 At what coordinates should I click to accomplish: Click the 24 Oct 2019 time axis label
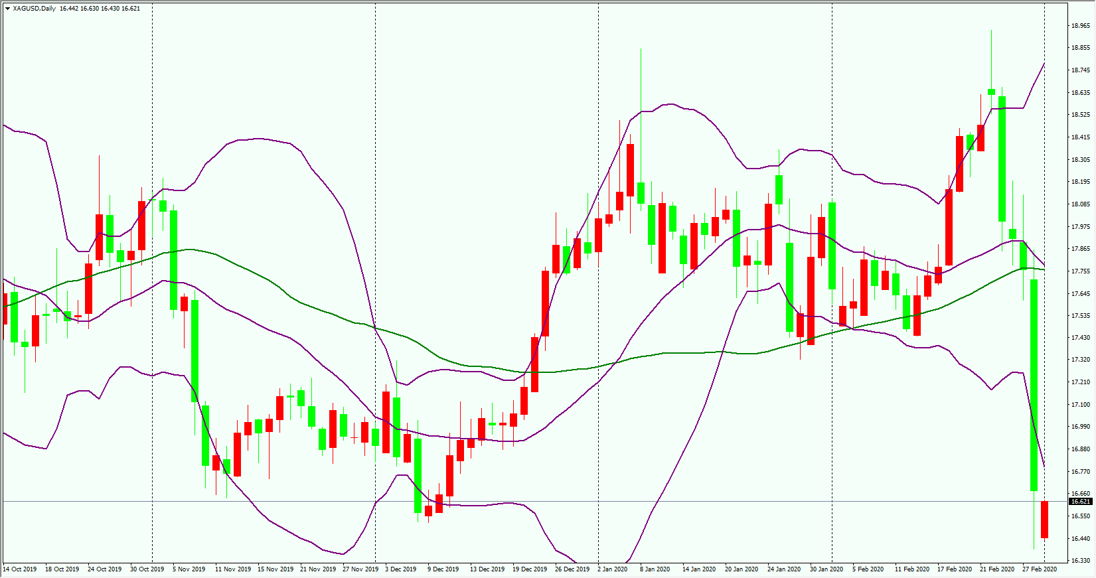[x=104, y=569]
